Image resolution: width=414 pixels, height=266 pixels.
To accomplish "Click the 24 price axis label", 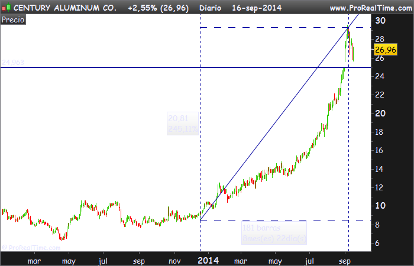I will tap(380, 76).
